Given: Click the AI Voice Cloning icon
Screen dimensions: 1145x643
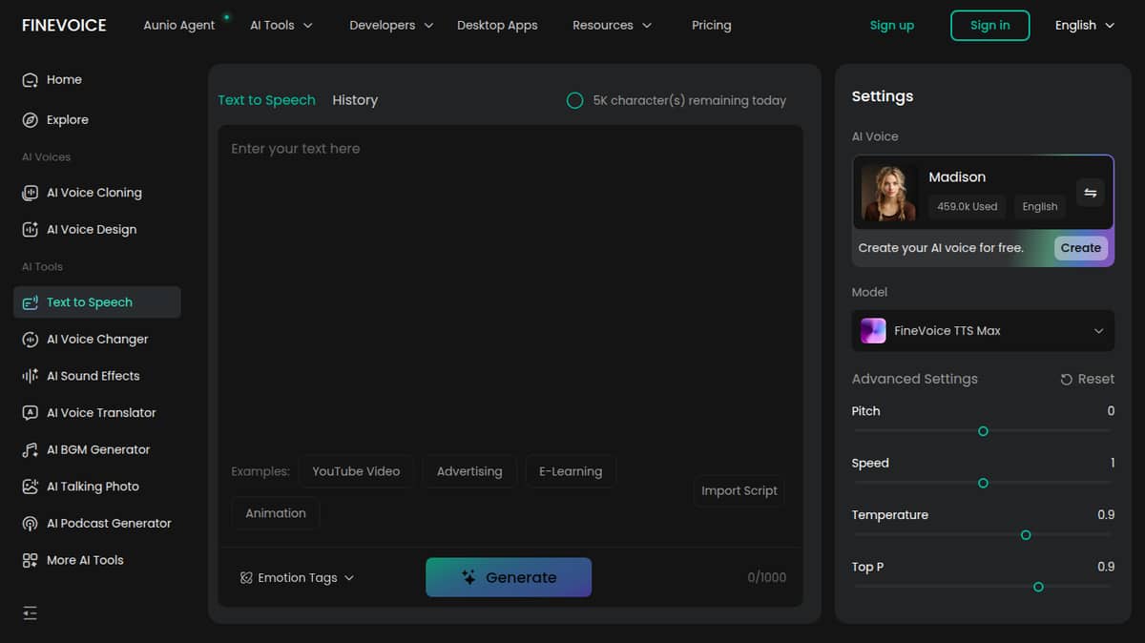Looking at the screenshot, I should pos(30,193).
